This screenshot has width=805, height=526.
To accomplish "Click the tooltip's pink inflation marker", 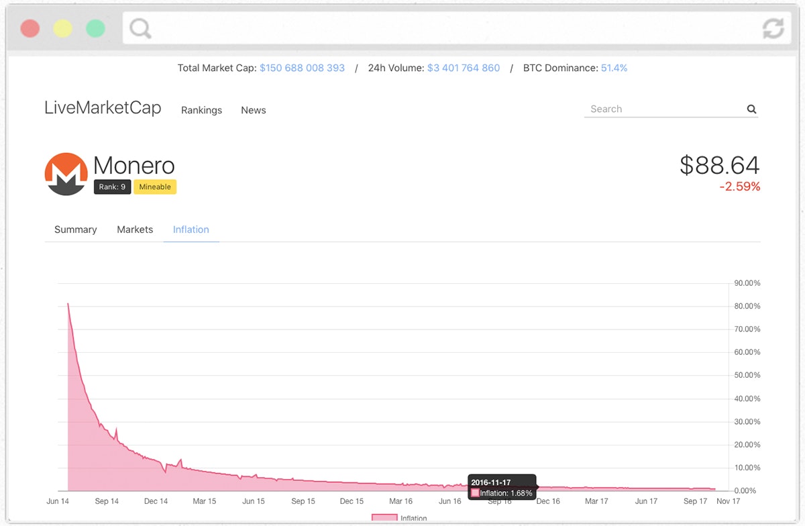I will 475,492.
